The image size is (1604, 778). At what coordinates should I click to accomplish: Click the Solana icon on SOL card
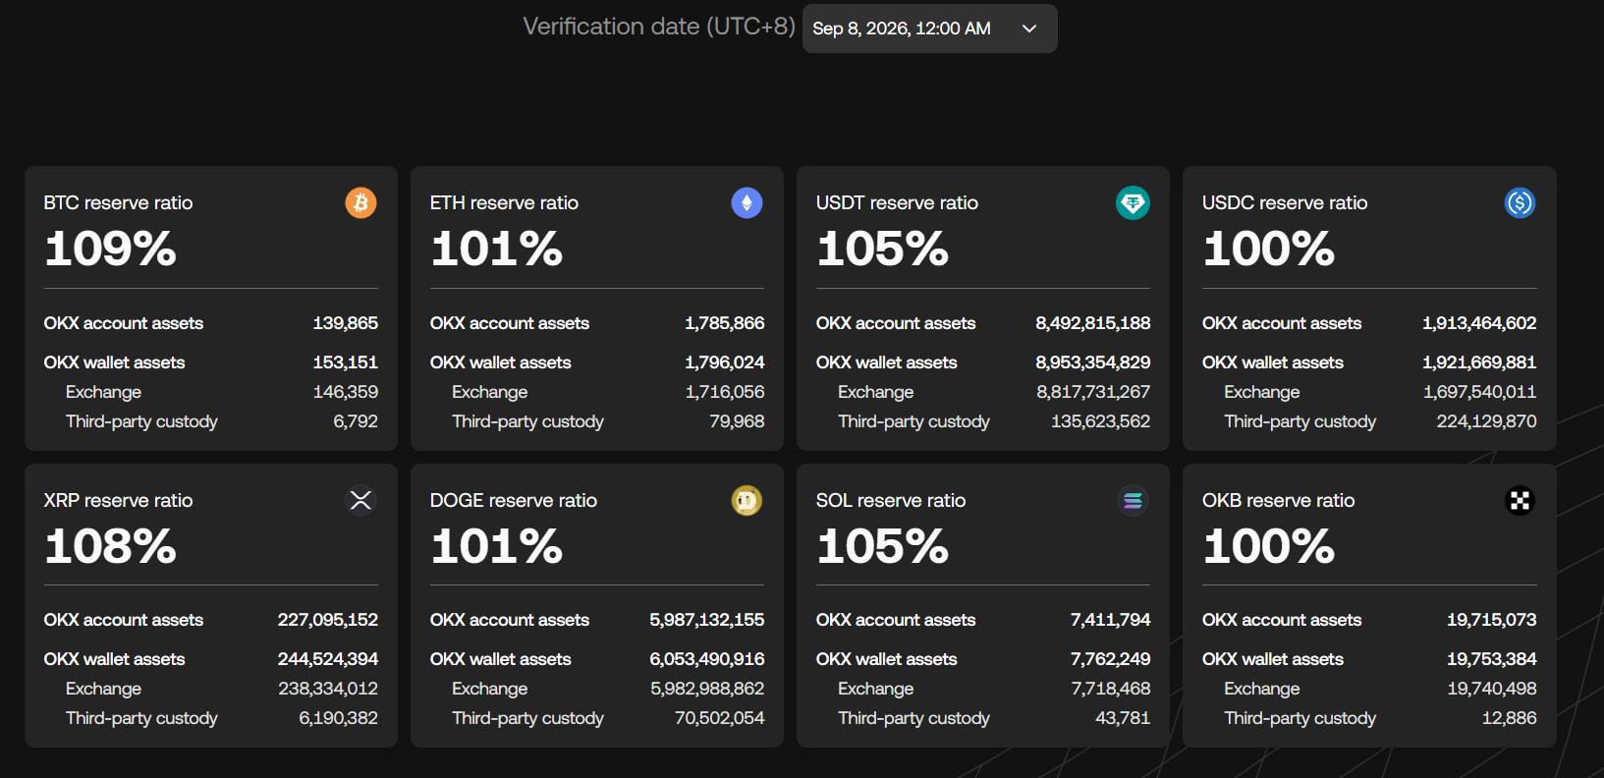[1133, 501]
